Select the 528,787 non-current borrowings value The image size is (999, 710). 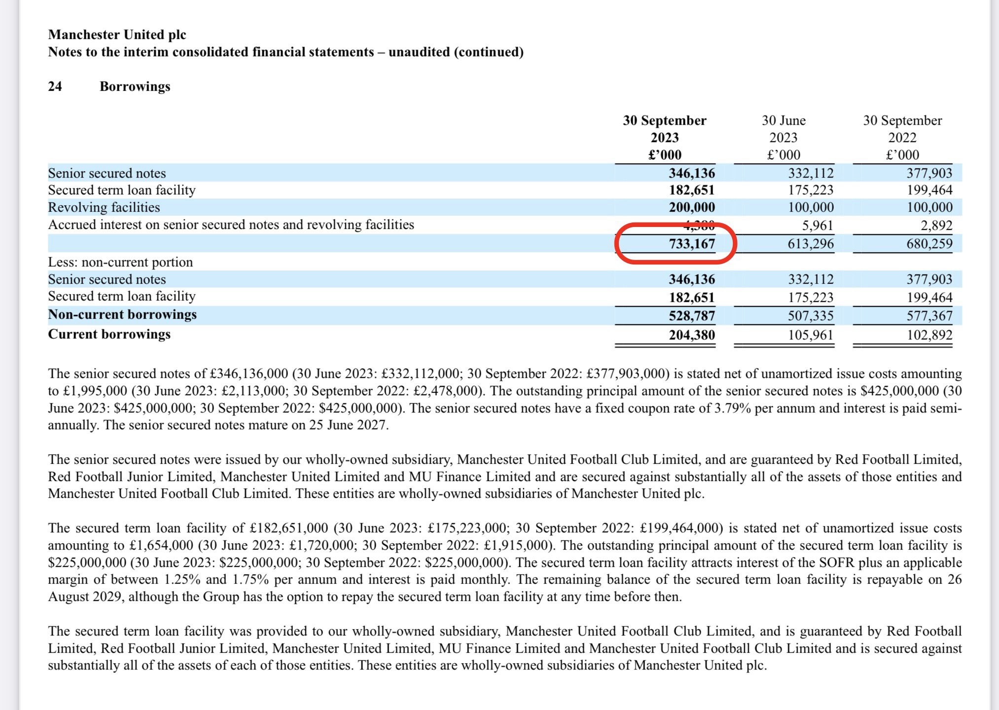pos(692,316)
